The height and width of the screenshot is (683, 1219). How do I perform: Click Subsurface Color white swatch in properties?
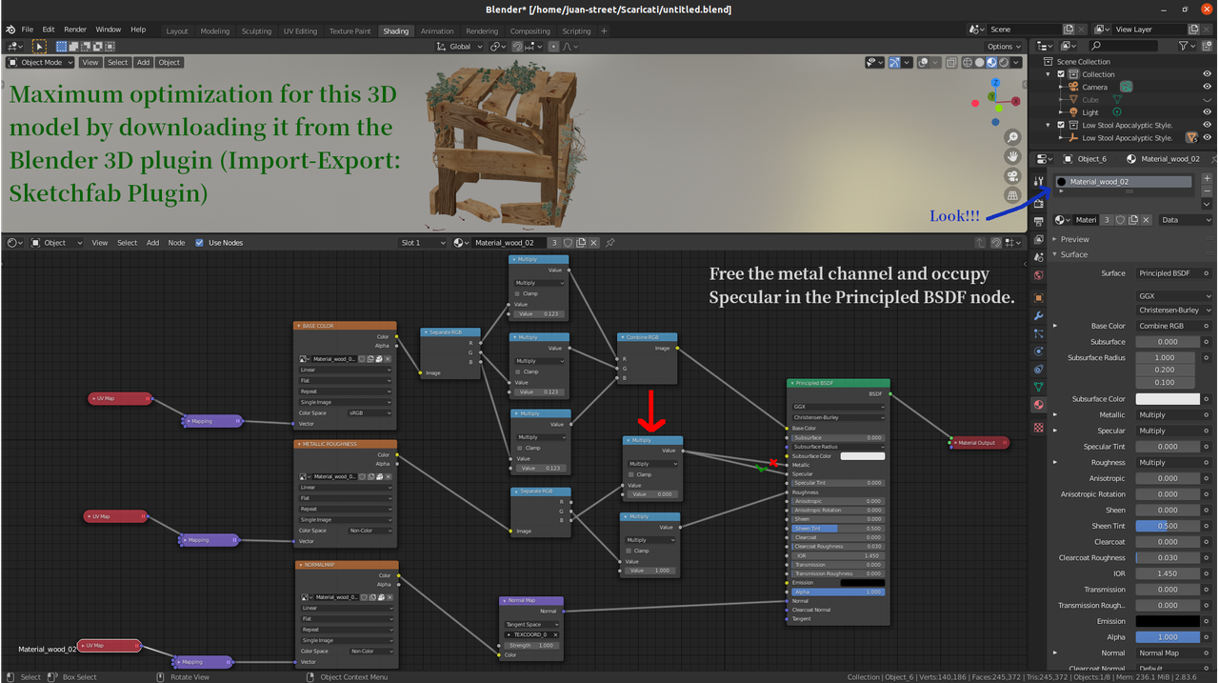pos(1168,399)
